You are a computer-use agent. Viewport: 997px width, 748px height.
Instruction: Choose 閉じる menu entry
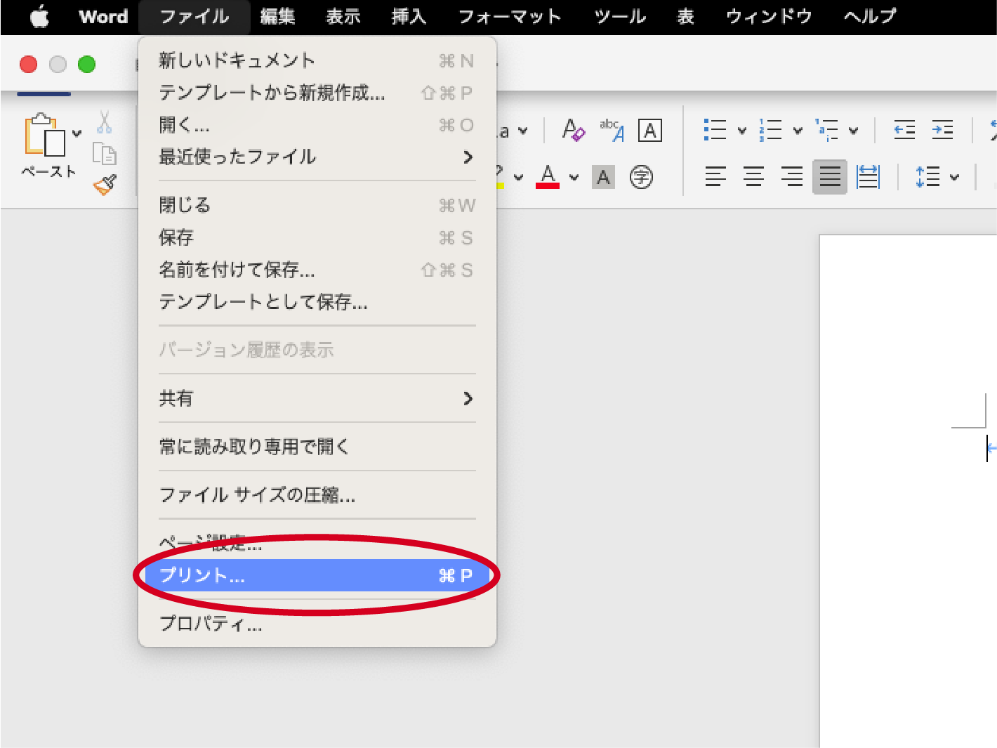pyautogui.click(x=317, y=205)
